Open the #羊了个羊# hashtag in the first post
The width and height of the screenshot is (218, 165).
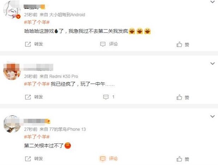(x=37, y=22)
